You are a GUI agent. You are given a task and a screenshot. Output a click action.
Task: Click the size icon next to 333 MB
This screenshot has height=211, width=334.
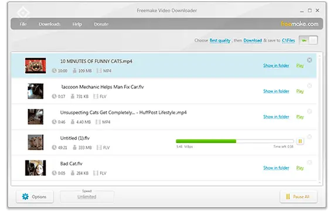(x=74, y=148)
